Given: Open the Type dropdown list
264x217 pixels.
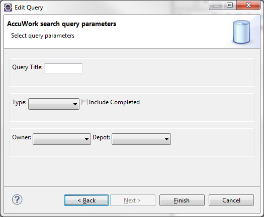Looking at the screenshot, I should click(54, 104).
